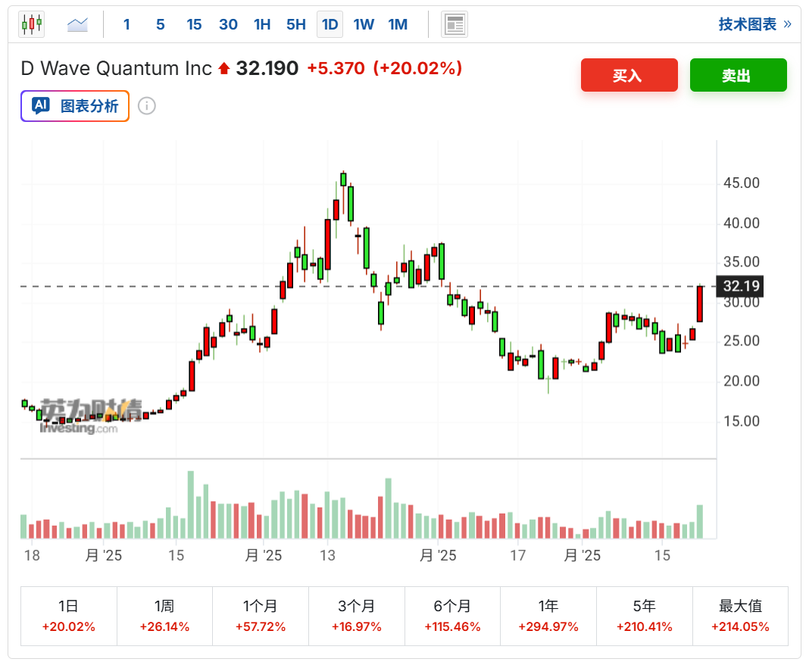The height and width of the screenshot is (662, 806).
Task: Click the tallest green volume bar
Action: pyautogui.click(x=191, y=504)
